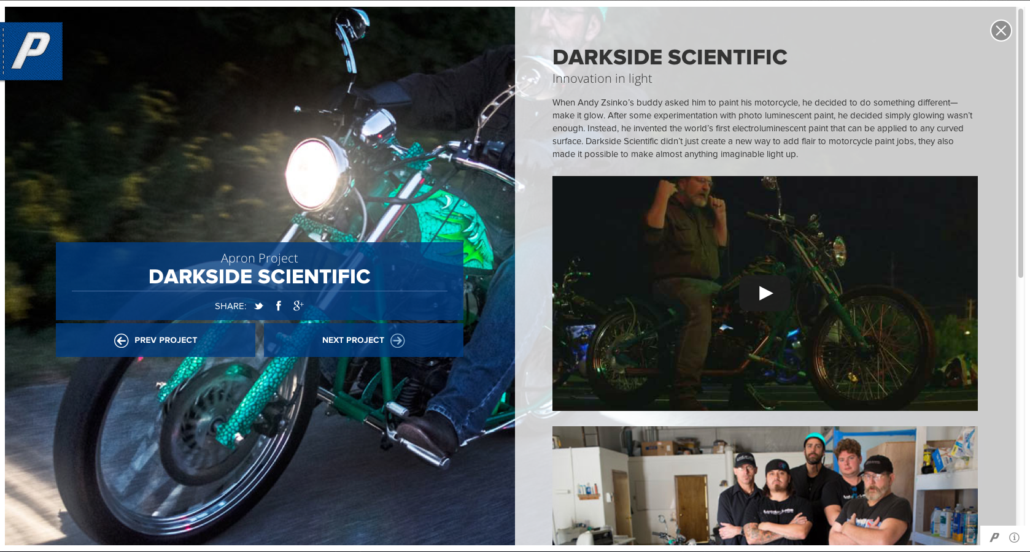Open the info icon in bottom corner
Viewport: 1030px width, 552px height.
coord(1014,537)
